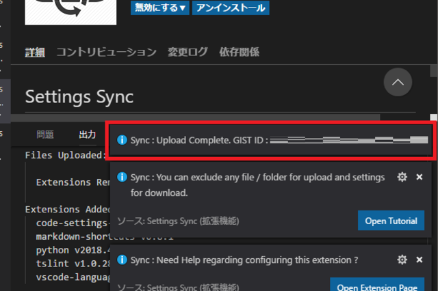Click source label in exclude file notification

(x=178, y=221)
